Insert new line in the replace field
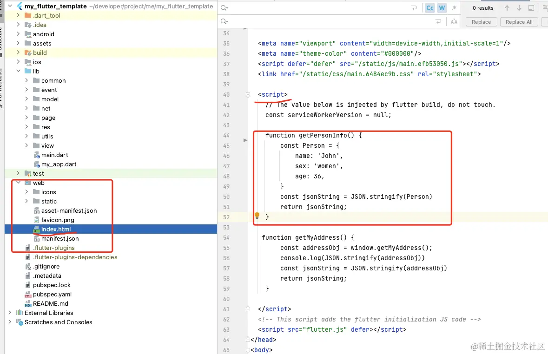 (x=438, y=22)
